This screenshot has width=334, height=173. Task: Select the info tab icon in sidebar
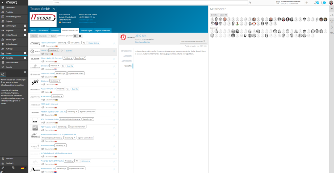pyautogui.click(x=3, y=74)
